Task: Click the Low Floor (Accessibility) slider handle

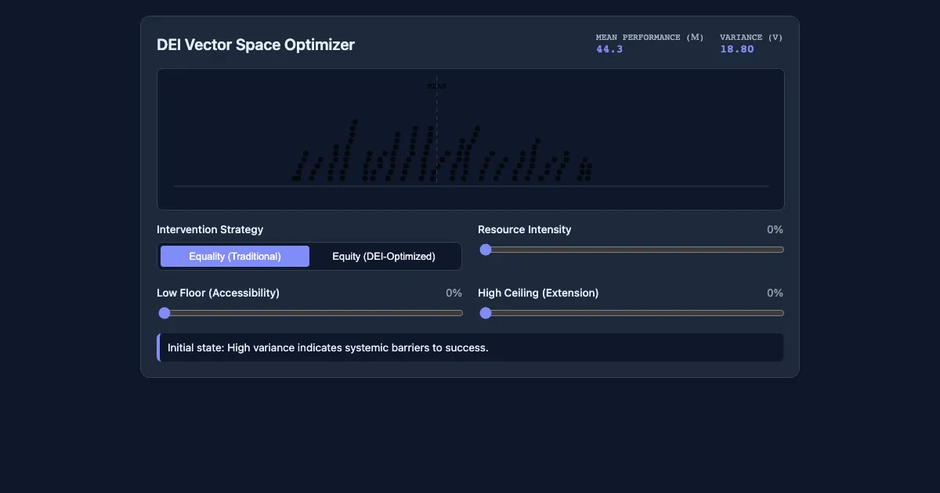Action: (164, 313)
